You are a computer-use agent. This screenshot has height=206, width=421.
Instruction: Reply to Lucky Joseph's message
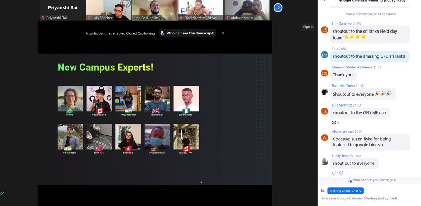tap(334, 173)
